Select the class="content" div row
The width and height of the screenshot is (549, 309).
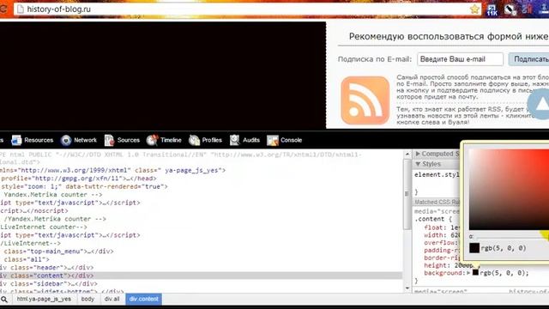pyautogui.click(x=201, y=276)
